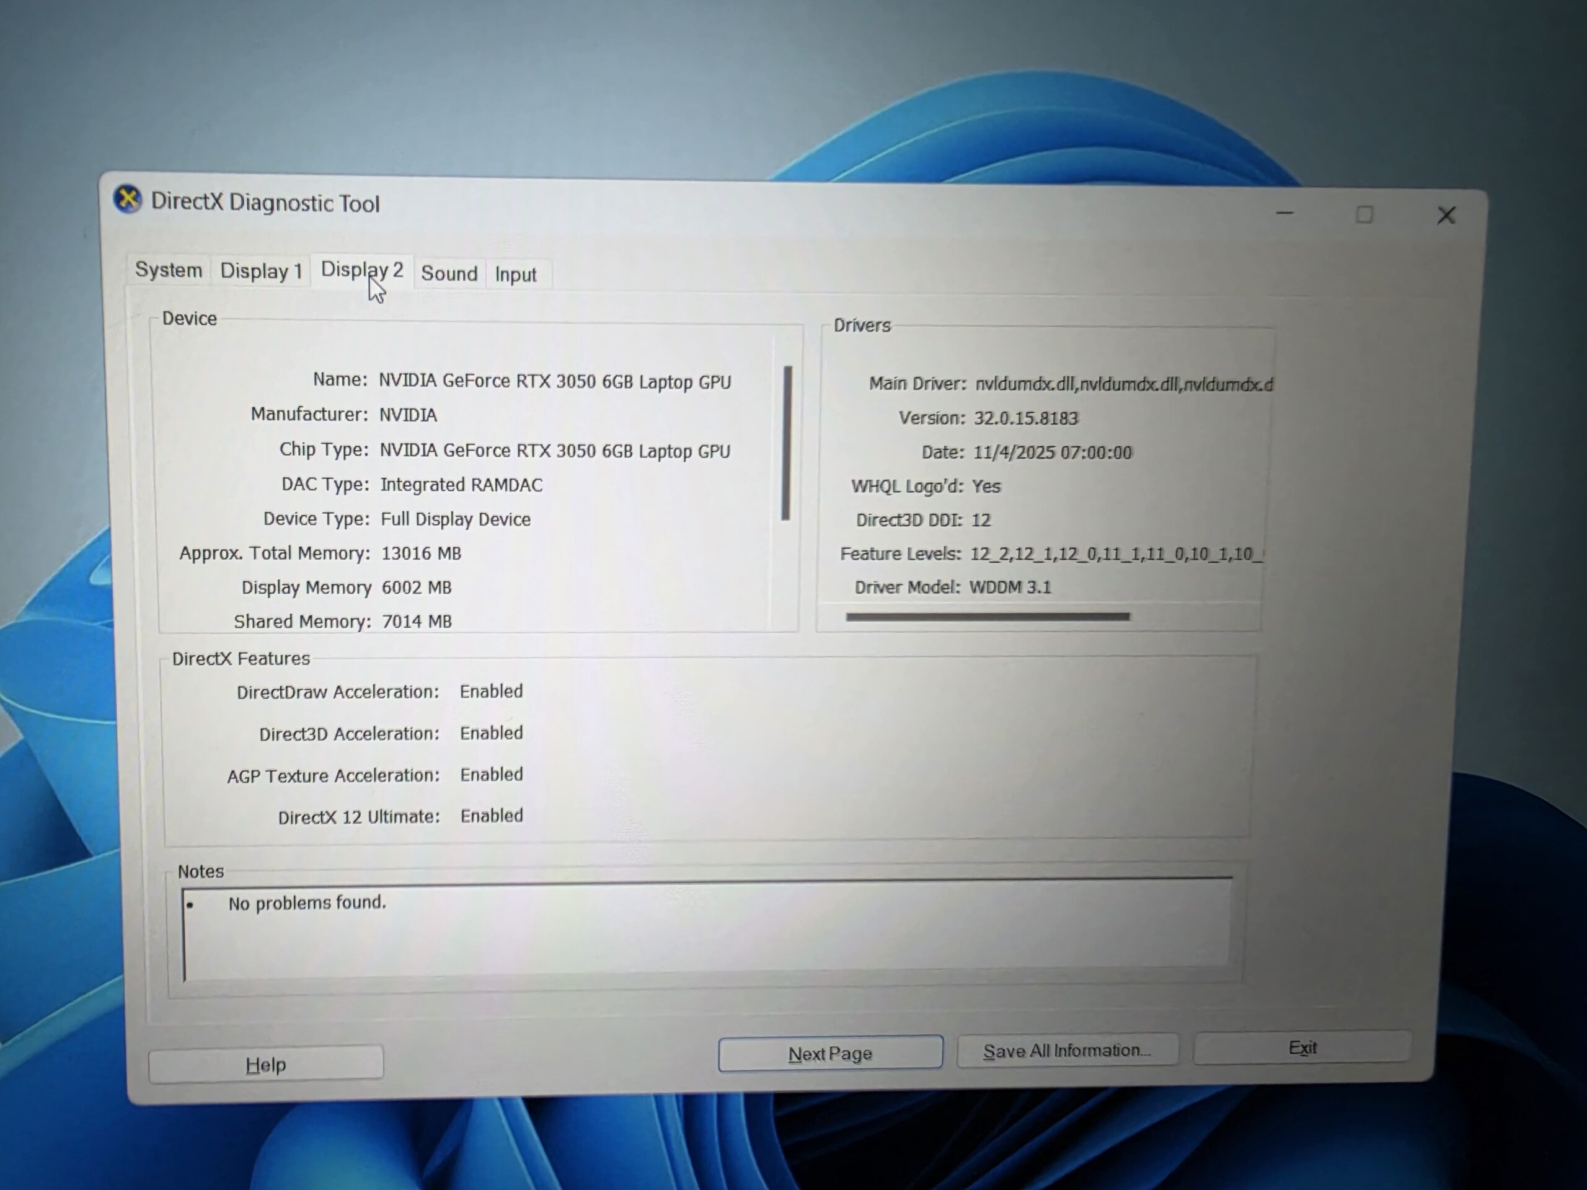Click the GPU Name value text
The width and height of the screenshot is (1587, 1190).
(555, 382)
